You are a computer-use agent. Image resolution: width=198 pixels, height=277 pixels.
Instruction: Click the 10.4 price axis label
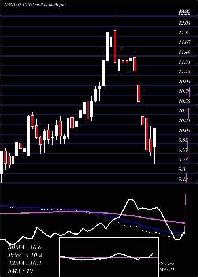coord(183,111)
